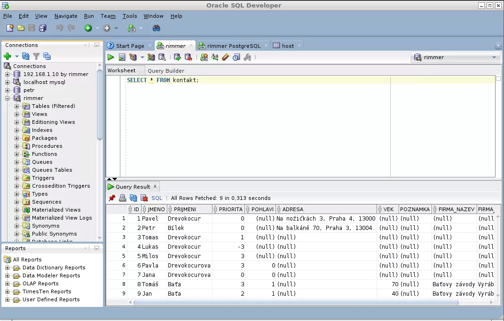The image size is (504, 321).
Task: Expand the Data Dictionary Reports node
Action: [8, 267]
